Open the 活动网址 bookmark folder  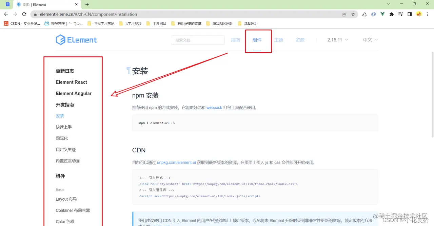[248, 23]
